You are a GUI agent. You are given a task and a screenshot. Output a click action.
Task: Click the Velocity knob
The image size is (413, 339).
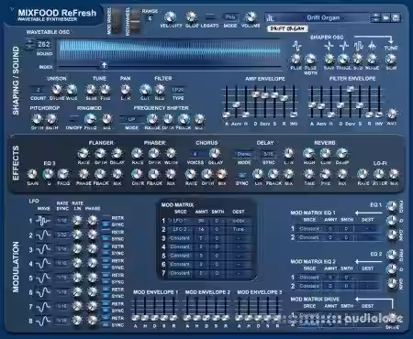coord(171,16)
